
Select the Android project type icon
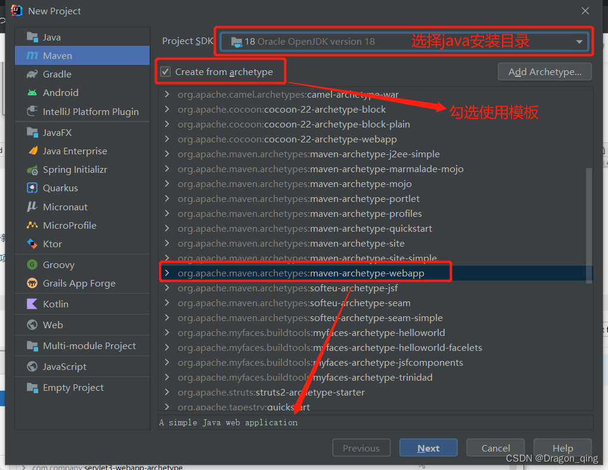32,93
